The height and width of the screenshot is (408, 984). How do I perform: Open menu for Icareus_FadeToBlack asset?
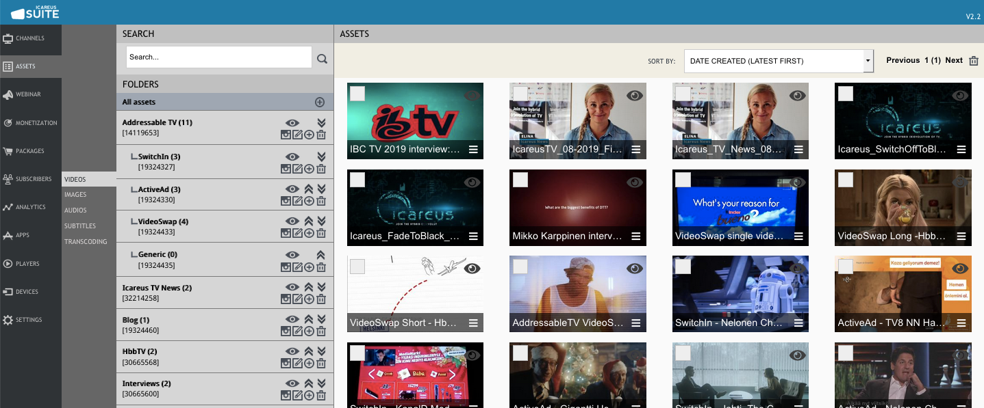473,236
